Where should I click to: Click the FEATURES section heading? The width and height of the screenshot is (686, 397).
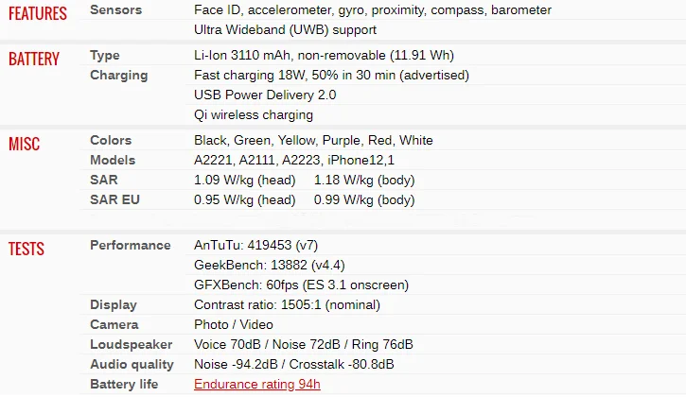(x=38, y=13)
